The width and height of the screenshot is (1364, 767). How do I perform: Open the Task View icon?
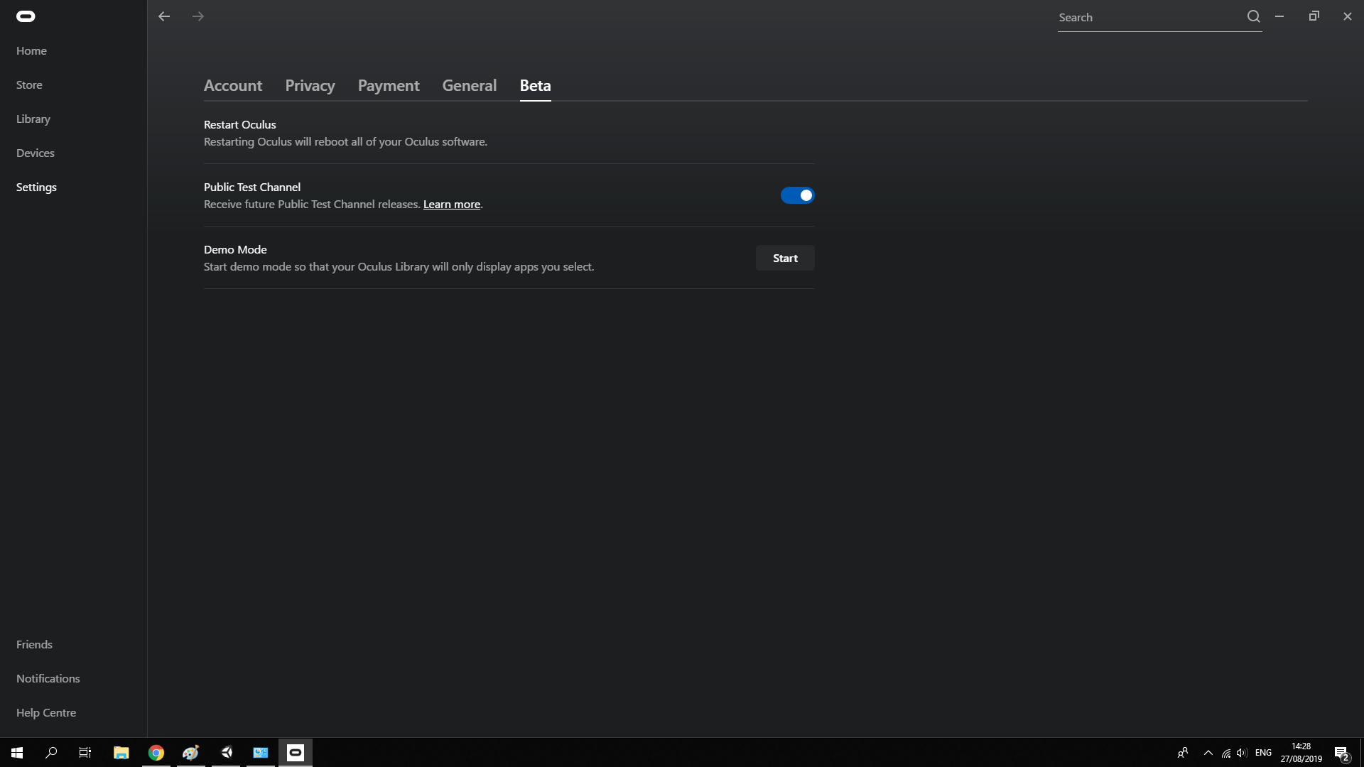coord(85,753)
